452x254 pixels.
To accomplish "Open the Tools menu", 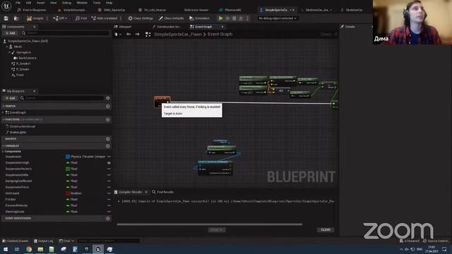I will [97, 3].
